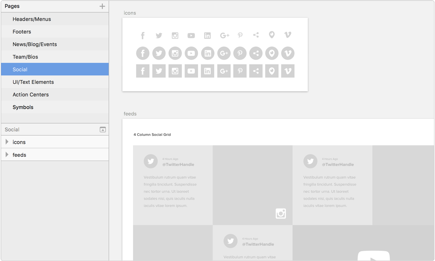Screen dimensions: 435x261
Task: Select the icons layer row
Action: pyautogui.click(x=55, y=142)
